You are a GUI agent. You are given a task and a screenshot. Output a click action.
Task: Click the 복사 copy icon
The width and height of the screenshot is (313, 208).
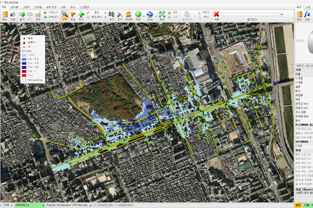[x=204, y=17]
